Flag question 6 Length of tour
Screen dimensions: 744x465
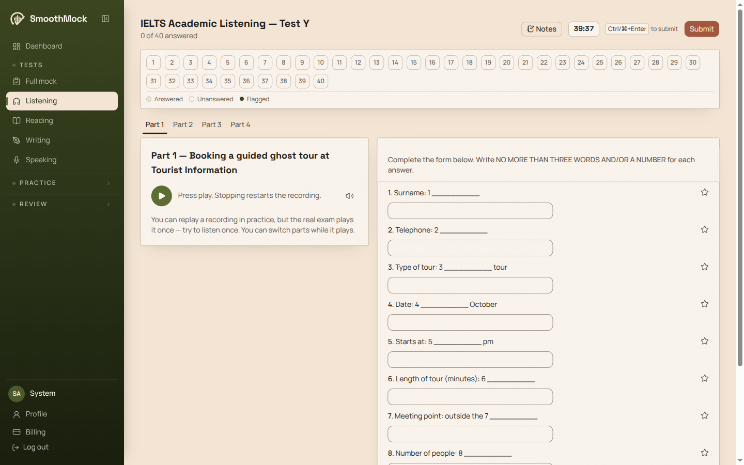coord(705,378)
